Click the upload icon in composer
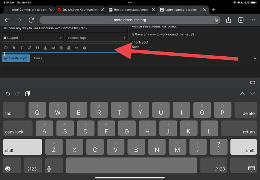The height and width of the screenshot is (180, 260). click(x=45, y=48)
